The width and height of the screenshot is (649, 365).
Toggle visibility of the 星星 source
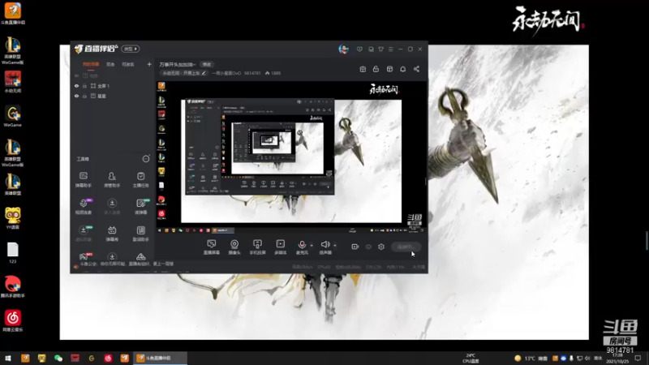pos(76,96)
